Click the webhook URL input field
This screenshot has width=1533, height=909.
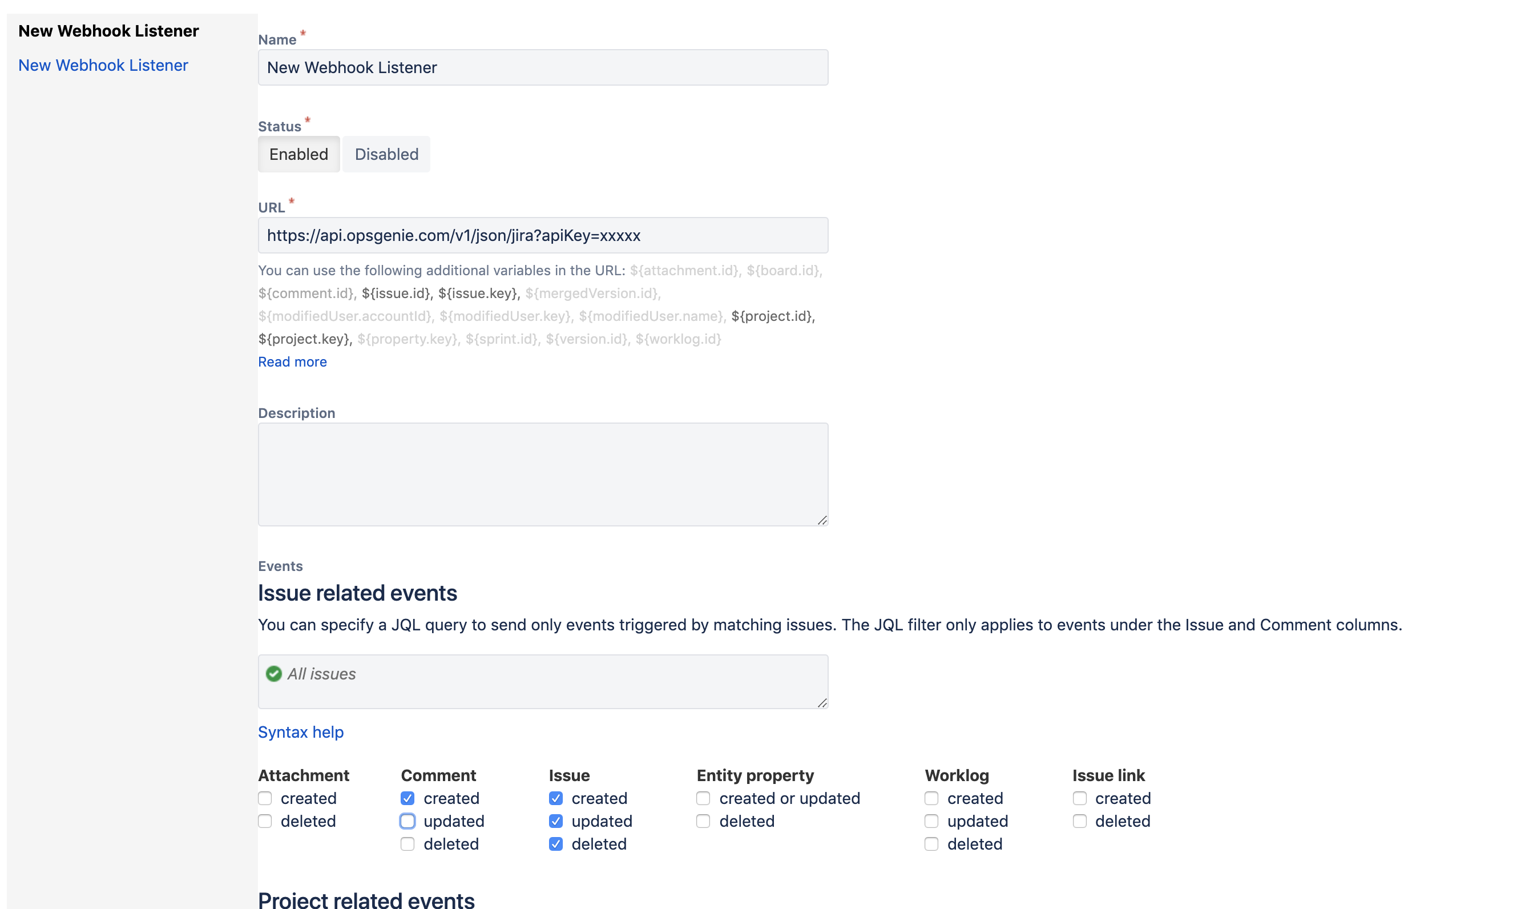click(x=542, y=235)
